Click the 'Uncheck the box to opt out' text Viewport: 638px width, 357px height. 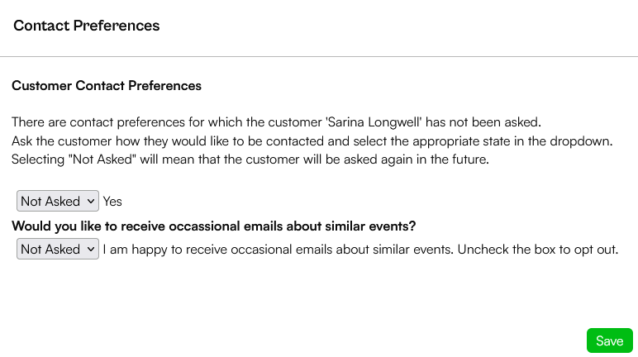pyautogui.click(x=538, y=249)
